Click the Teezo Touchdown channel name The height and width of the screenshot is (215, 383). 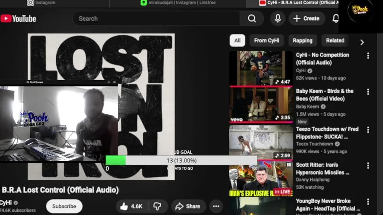coord(314,144)
